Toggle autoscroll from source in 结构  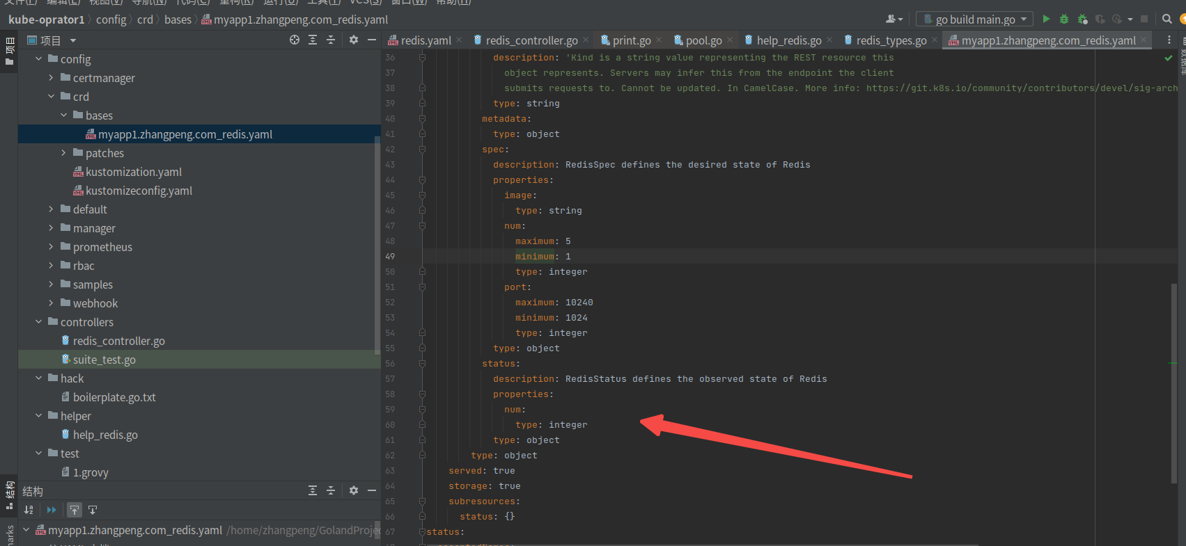pyautogui.click(x=93, y=510)
